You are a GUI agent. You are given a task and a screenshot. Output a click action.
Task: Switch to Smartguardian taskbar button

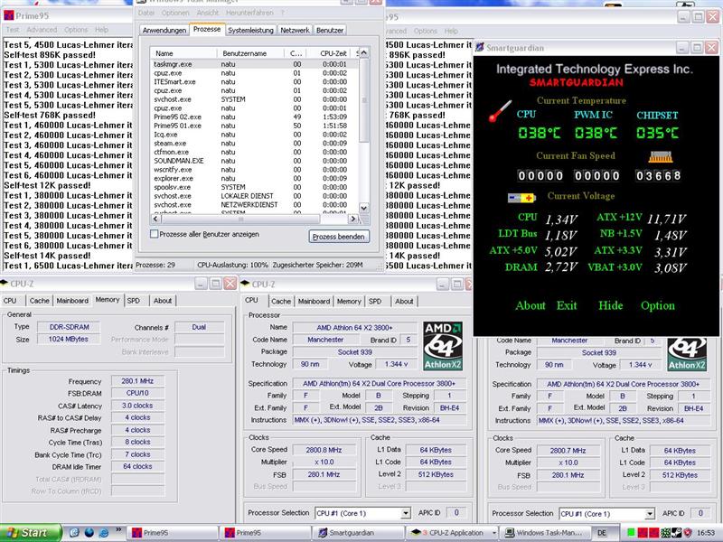click(358, 533)
